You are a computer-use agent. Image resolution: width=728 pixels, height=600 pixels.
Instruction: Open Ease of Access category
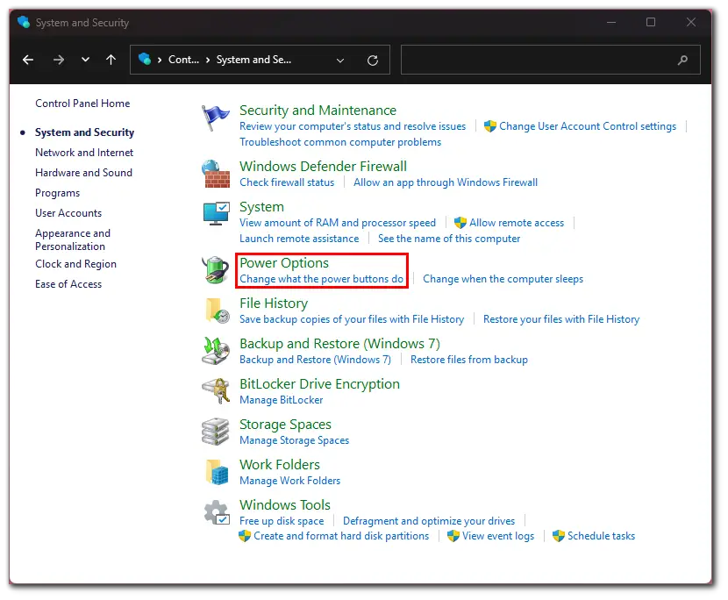(68, 284)
